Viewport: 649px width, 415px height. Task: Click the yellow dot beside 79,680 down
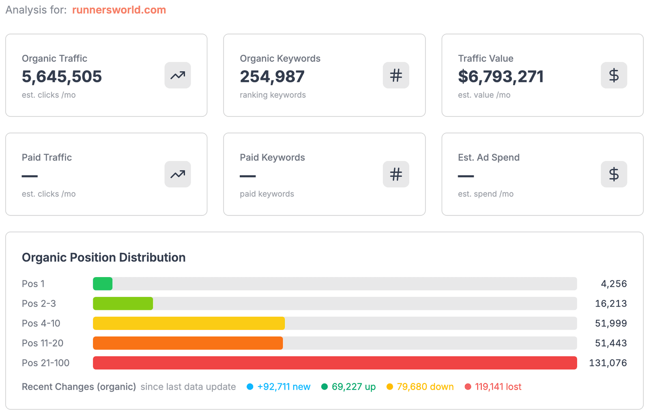[390, 387]
